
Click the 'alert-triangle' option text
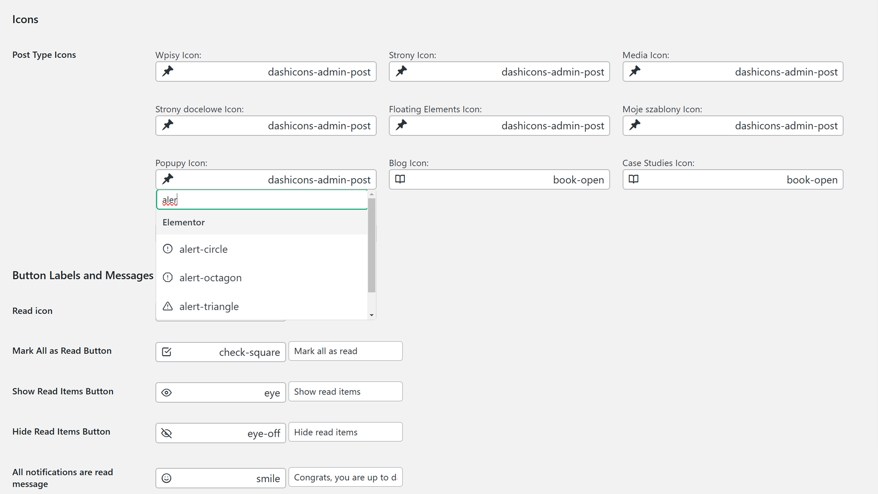[209, 306]
